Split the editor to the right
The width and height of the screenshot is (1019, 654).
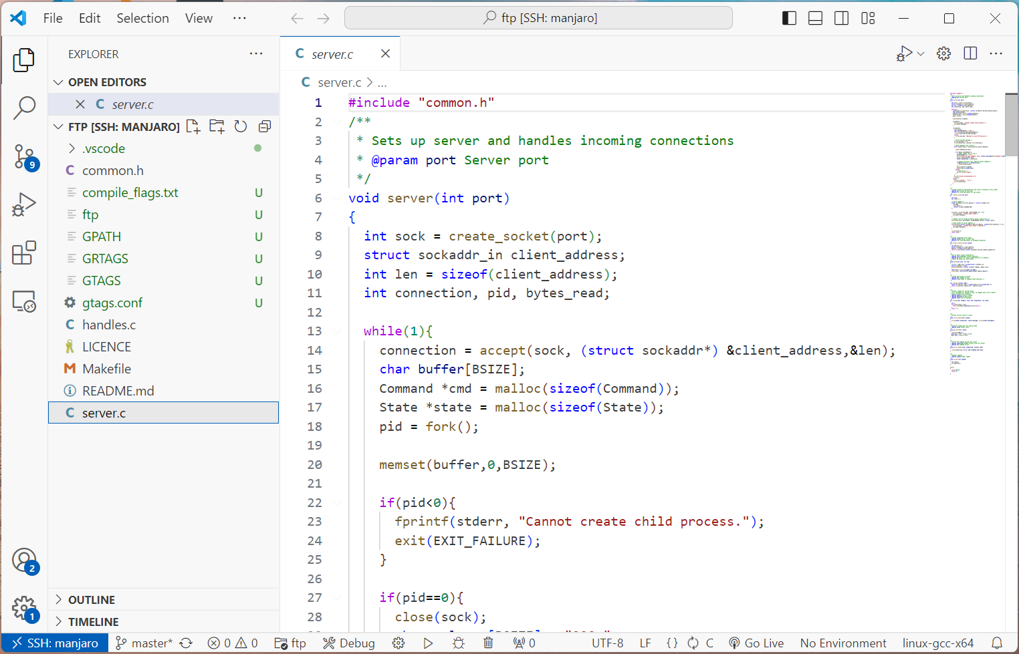point(970,53)
